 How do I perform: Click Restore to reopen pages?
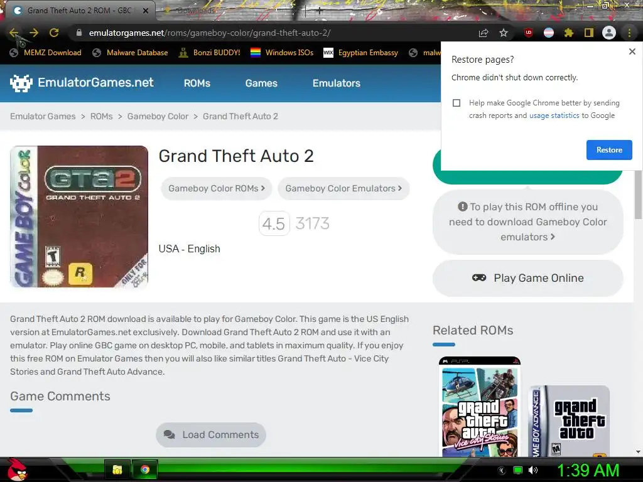click(x=609, y=150)
